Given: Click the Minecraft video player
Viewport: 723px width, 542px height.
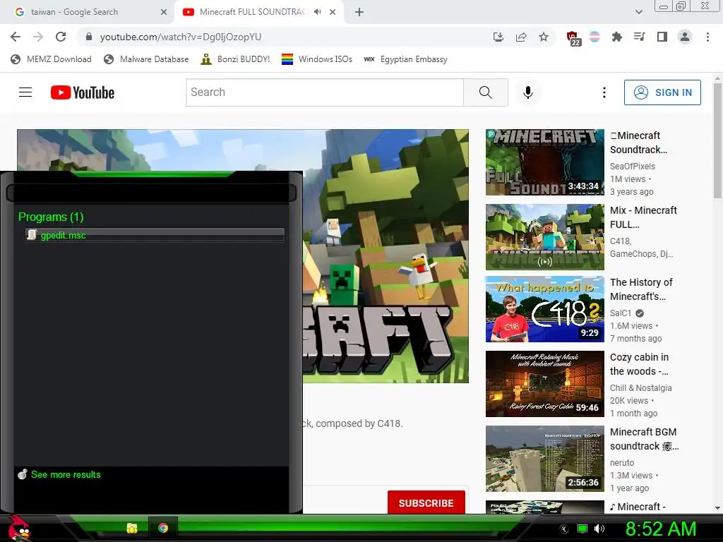Looking at the screenshot, I should (x=386, y=255).
